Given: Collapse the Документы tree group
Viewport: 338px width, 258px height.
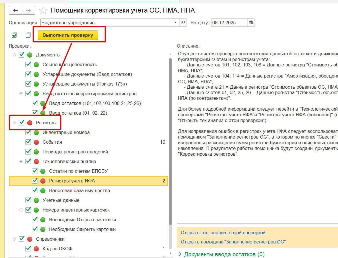Looking at the screenshot, I should [15, 55].
